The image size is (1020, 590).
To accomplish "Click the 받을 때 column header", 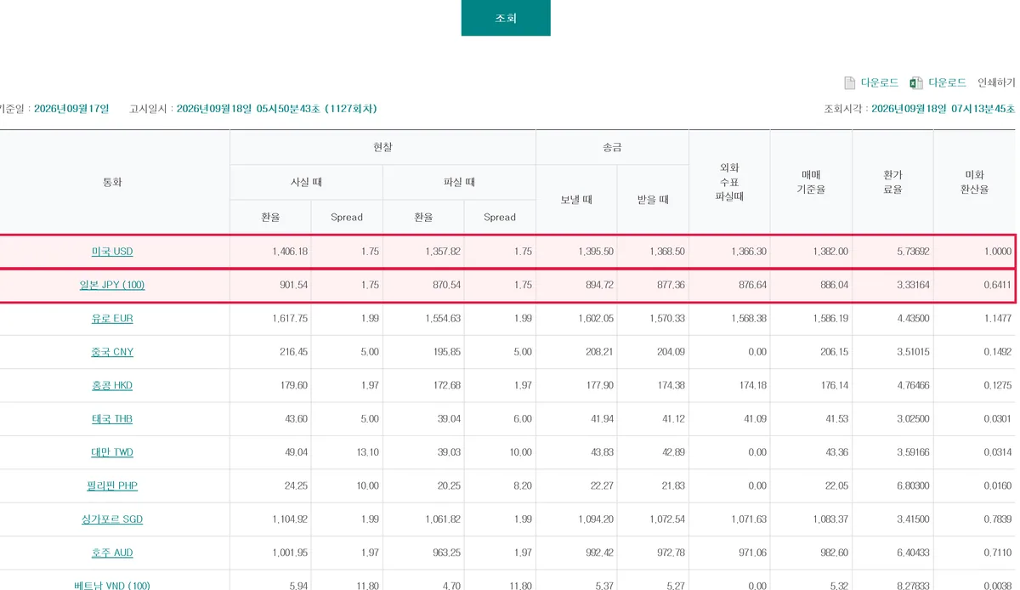I will tap(653, 200).
